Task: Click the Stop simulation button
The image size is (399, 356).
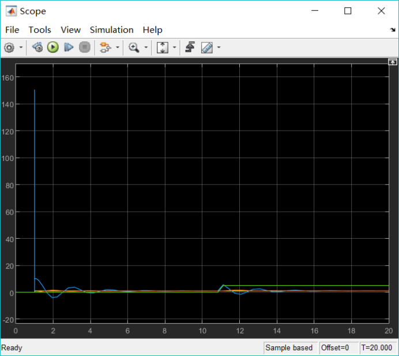Action: [85, 48]
